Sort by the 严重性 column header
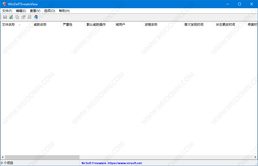 coord(68,25)
